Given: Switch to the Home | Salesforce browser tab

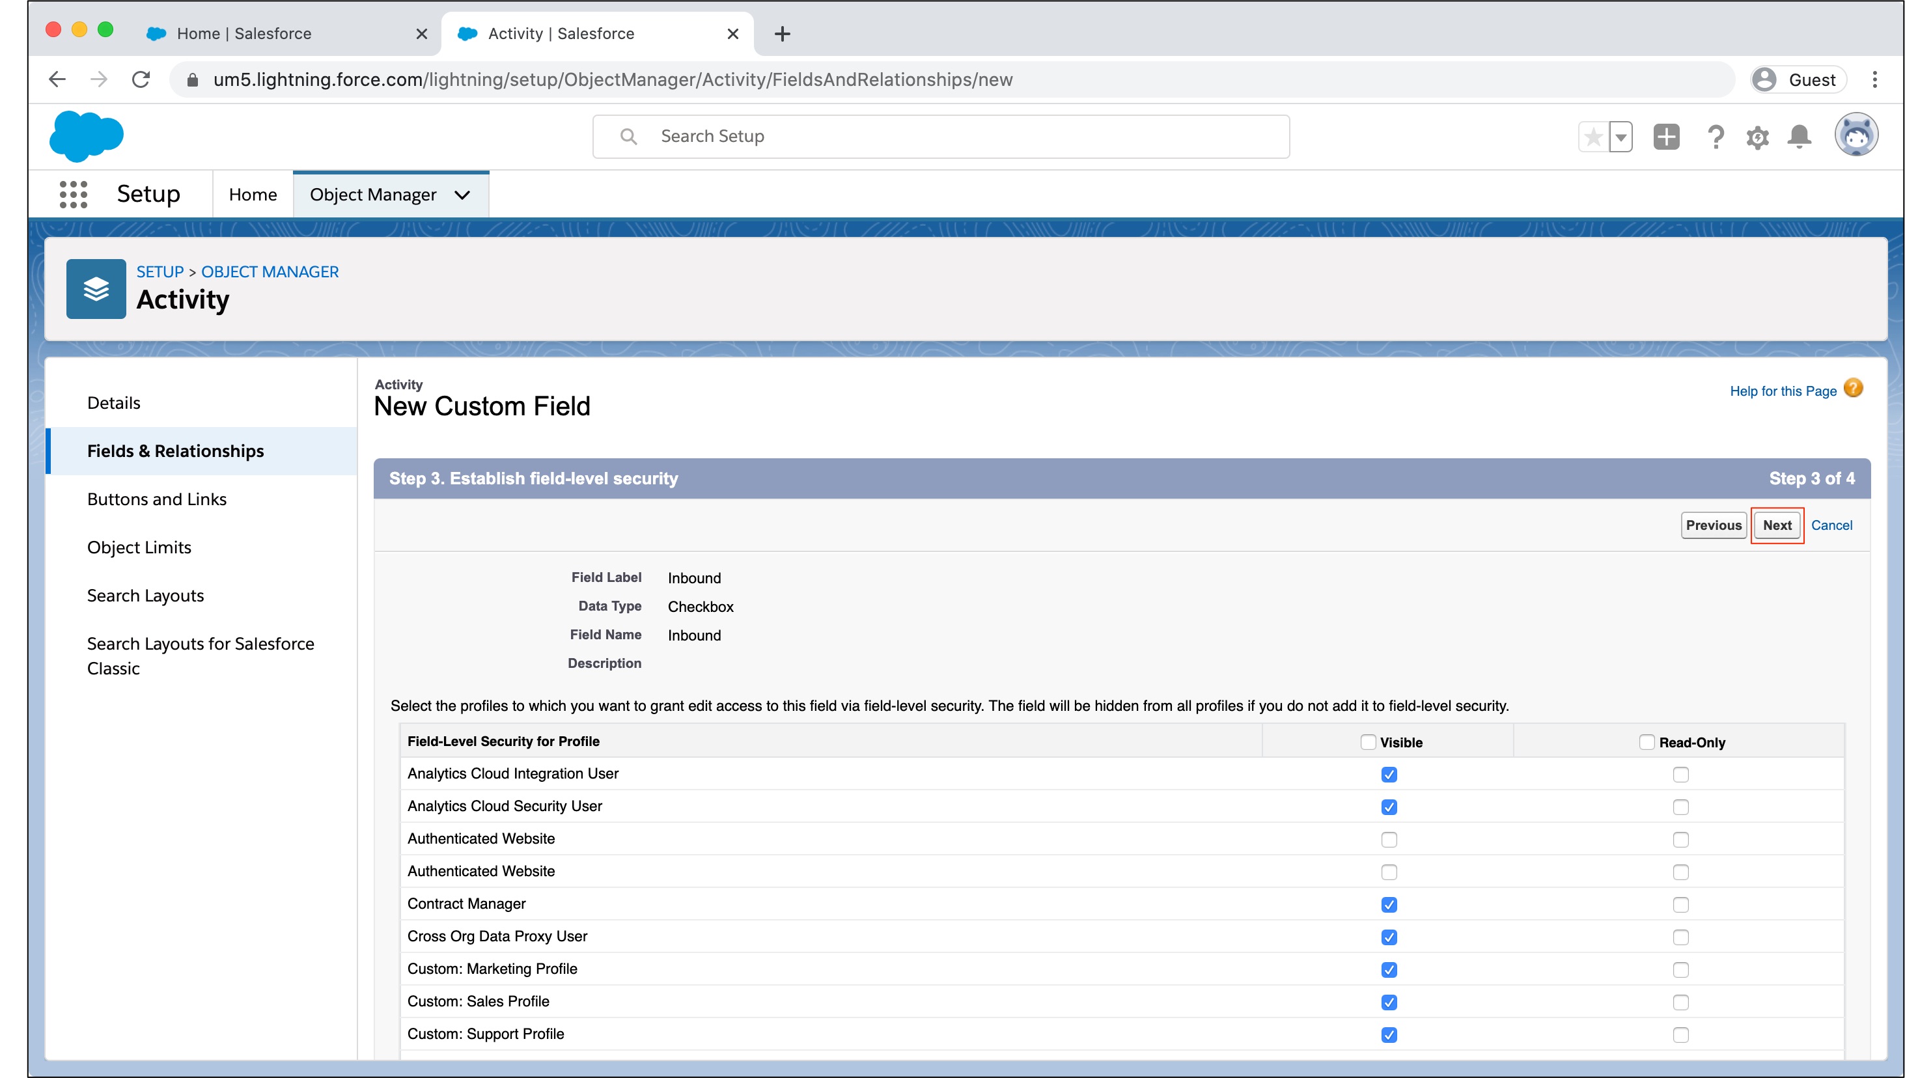Looking at the screenshot, I should pos(244,33).
